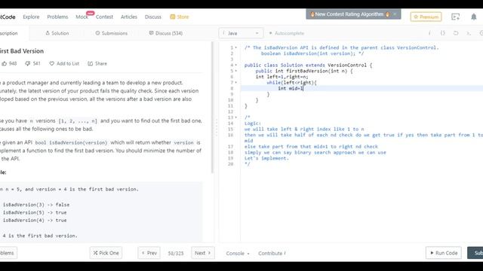483x271 pixels.
Task: Click '4 is the first bad version.' text
Action: tap(40, 236)
